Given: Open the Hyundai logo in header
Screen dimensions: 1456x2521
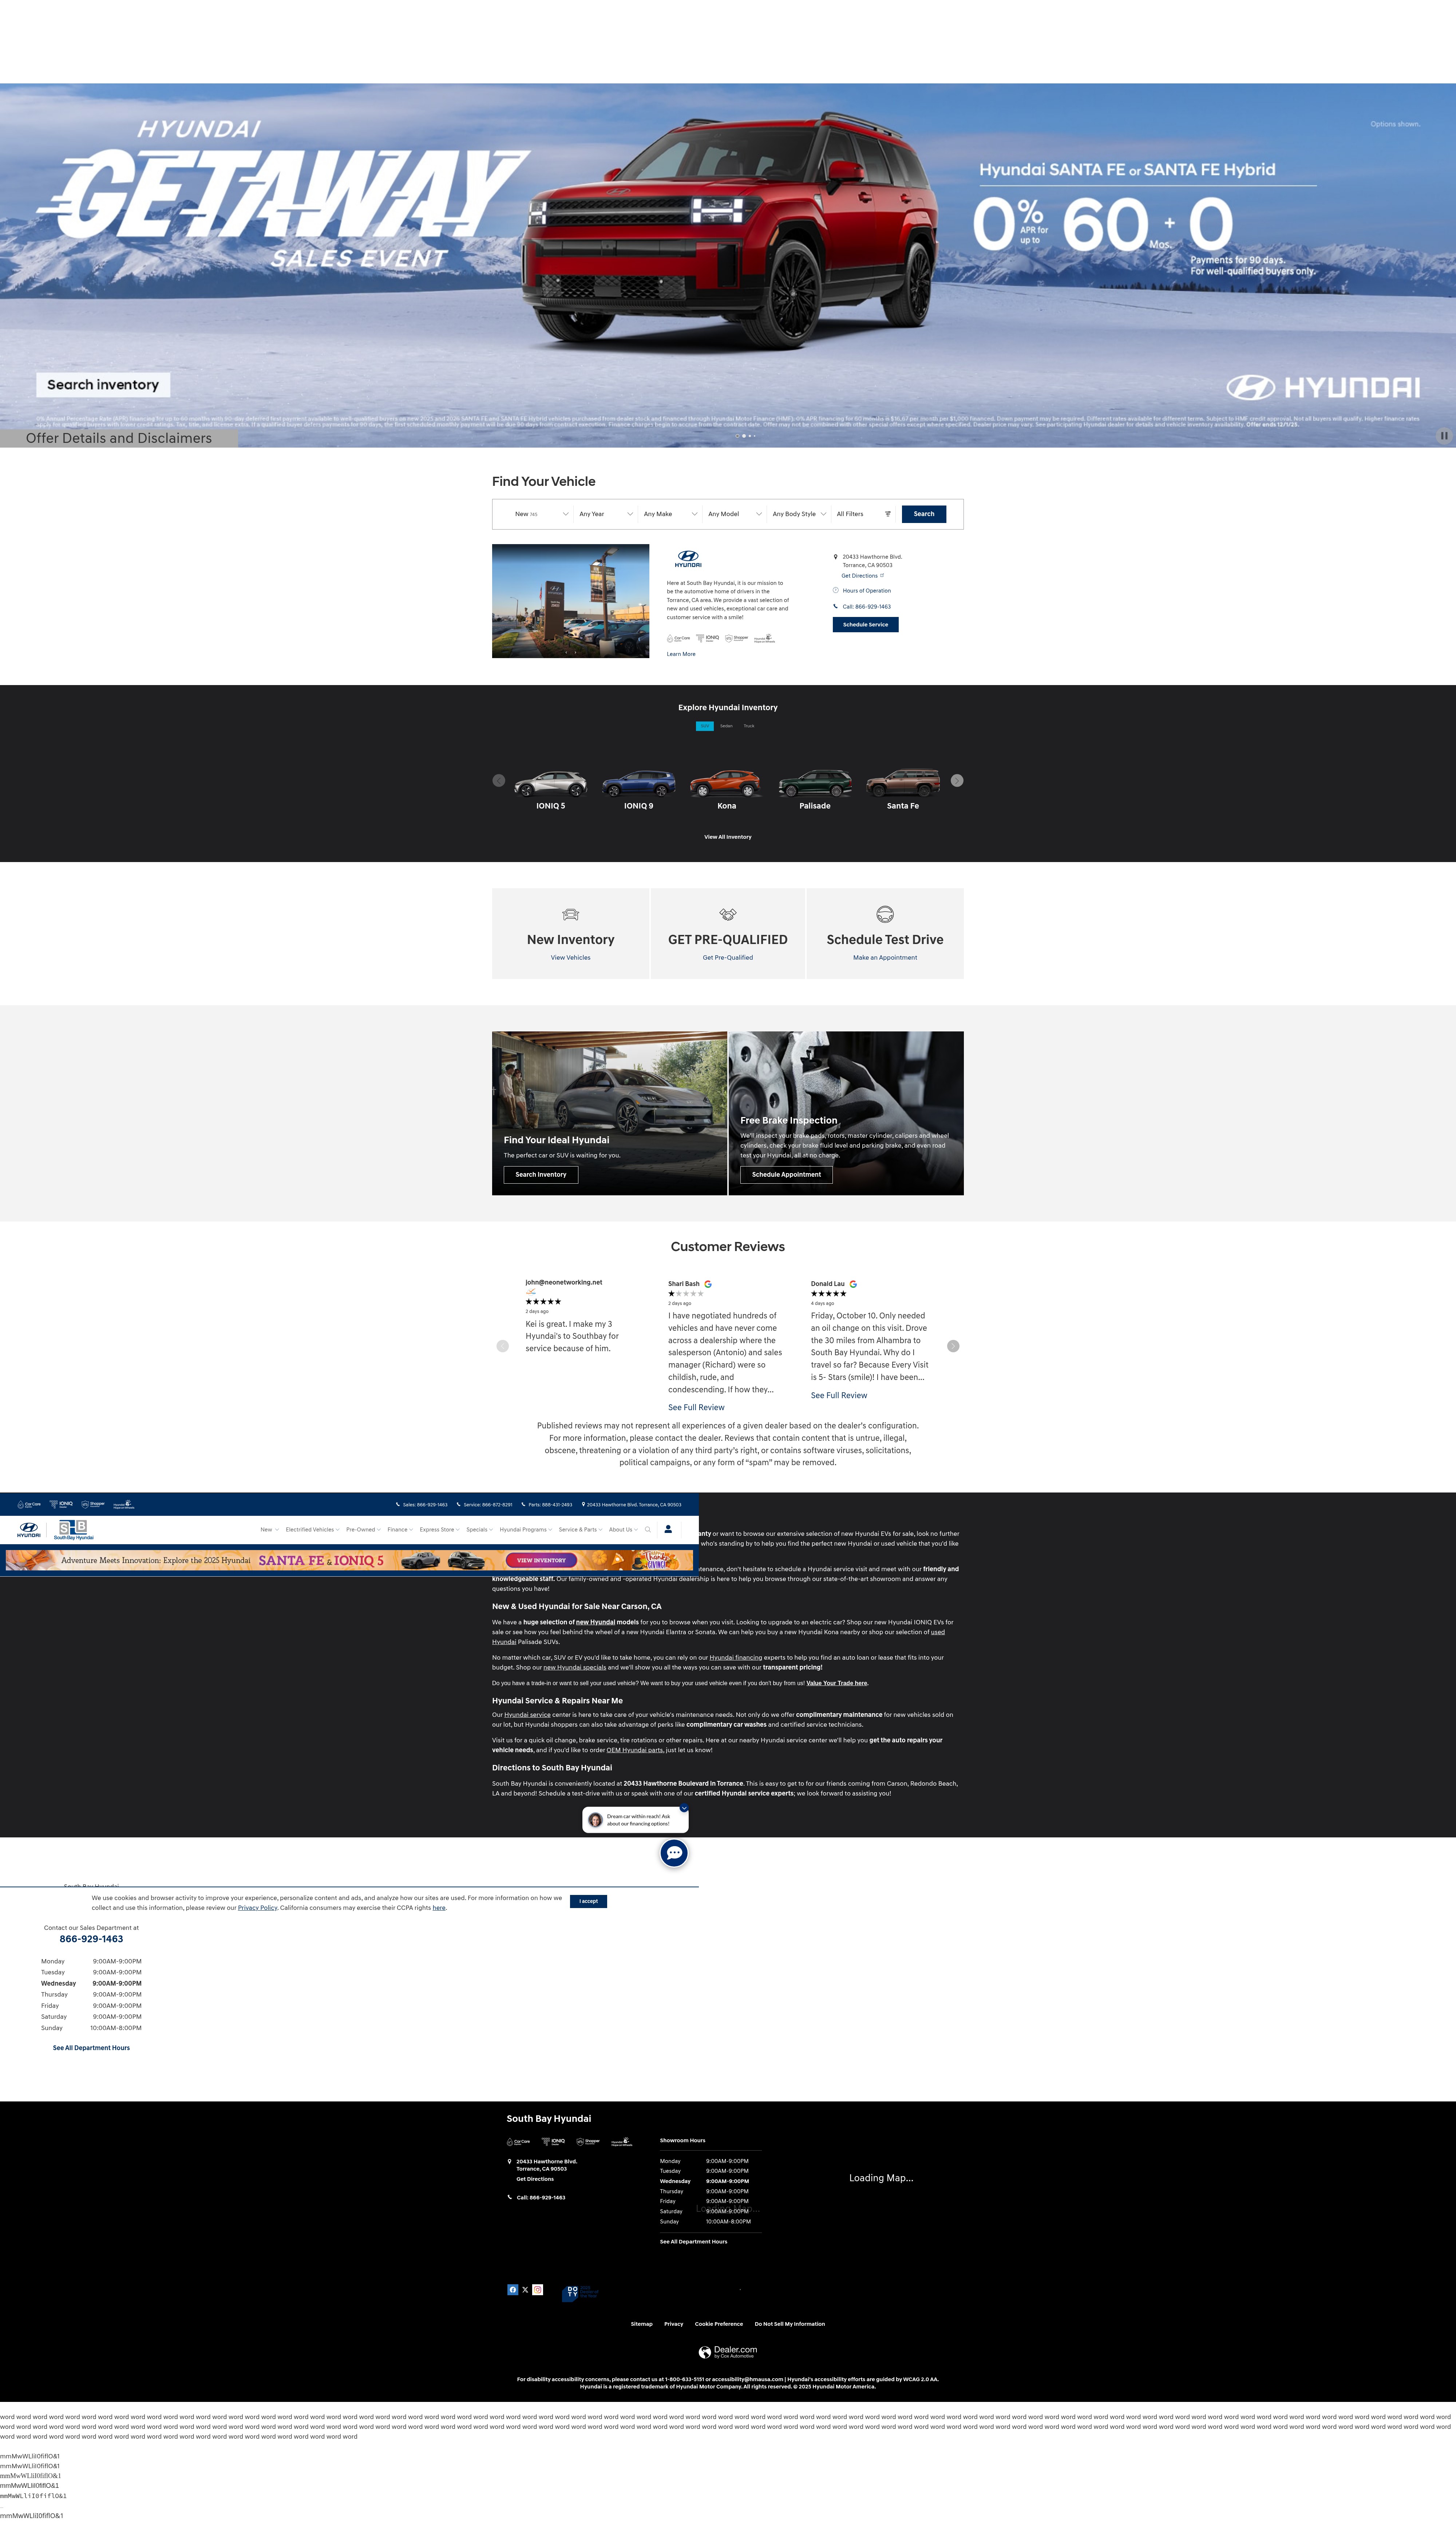Looking at the screenshot, I should click(29, 1530).
